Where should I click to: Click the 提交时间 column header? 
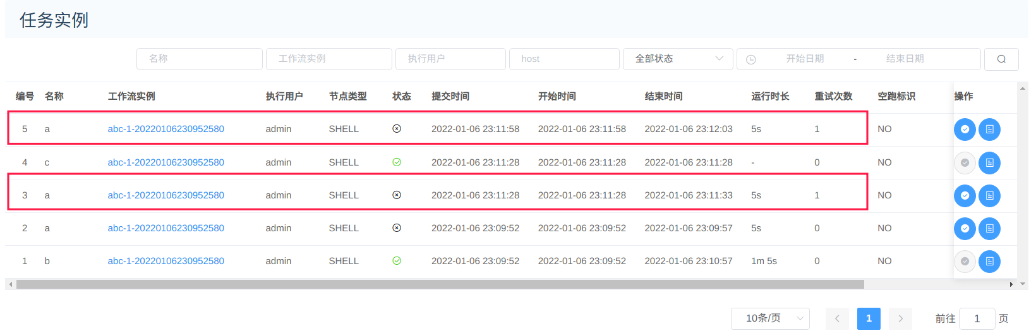point(450,96)
